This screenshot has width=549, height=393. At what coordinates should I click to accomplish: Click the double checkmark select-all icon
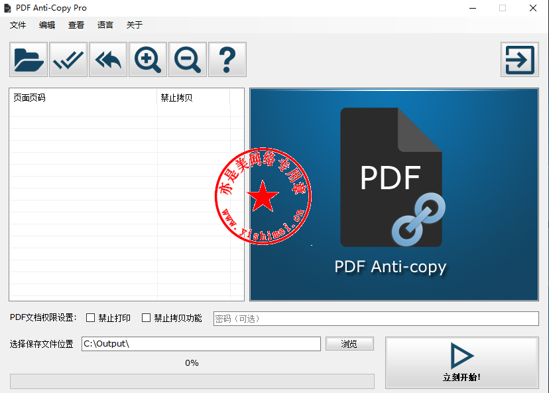pyautogui.click(x=68, y=59)
